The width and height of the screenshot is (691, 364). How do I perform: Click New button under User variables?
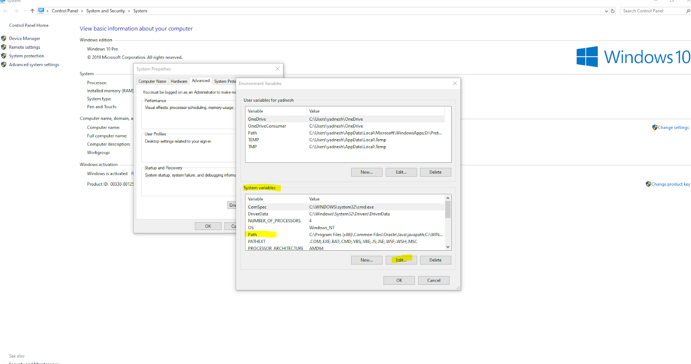point(366,172)
